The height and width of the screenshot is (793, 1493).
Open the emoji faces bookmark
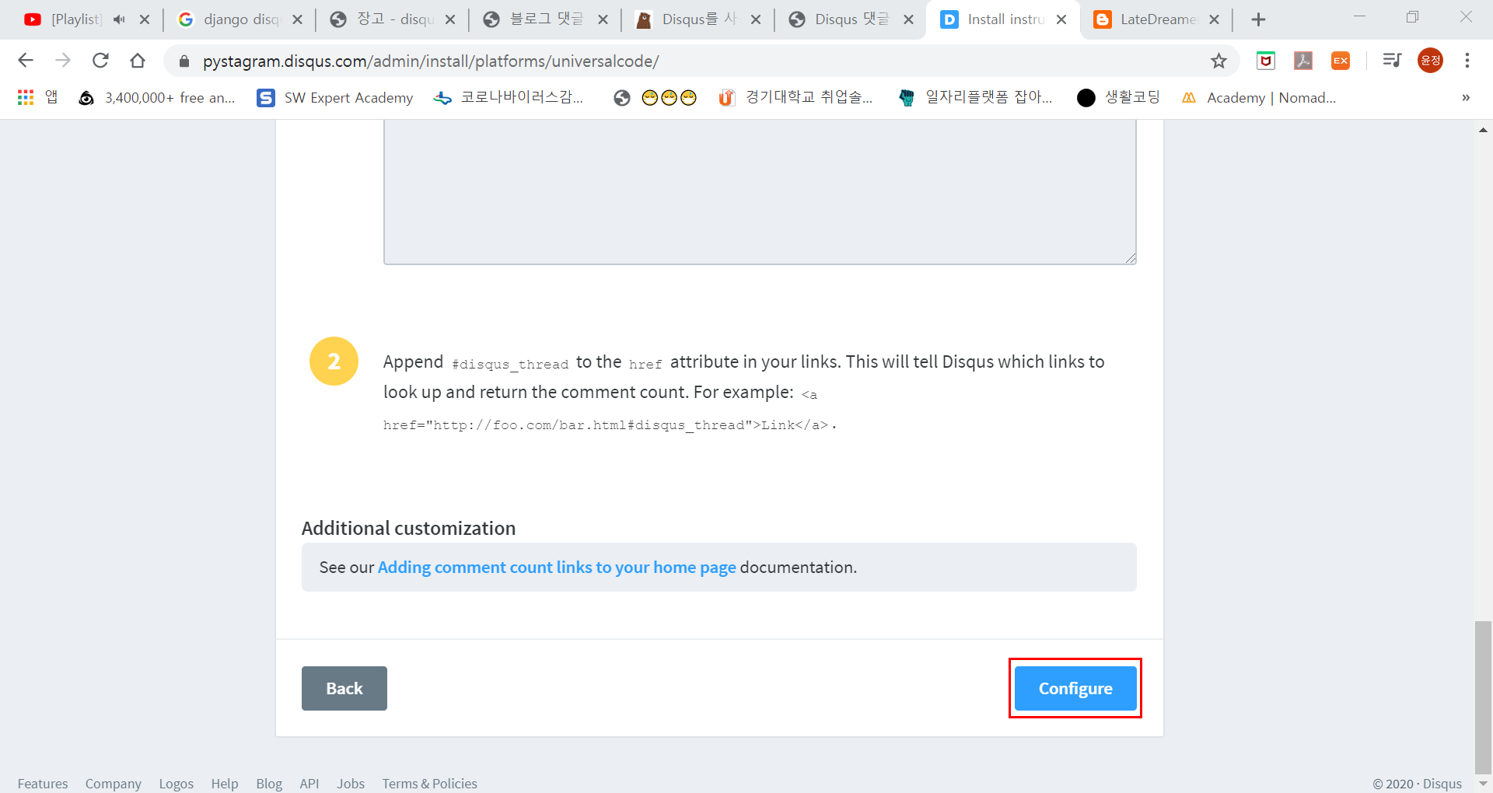click(656, 97)
